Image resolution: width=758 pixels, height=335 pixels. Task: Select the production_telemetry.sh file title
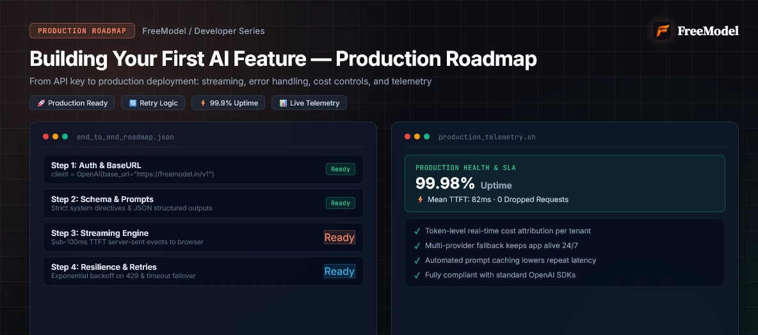tap(487, 137)
